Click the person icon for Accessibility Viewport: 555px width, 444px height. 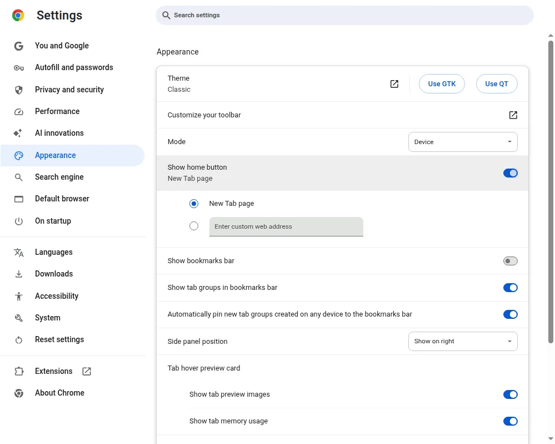19,296
